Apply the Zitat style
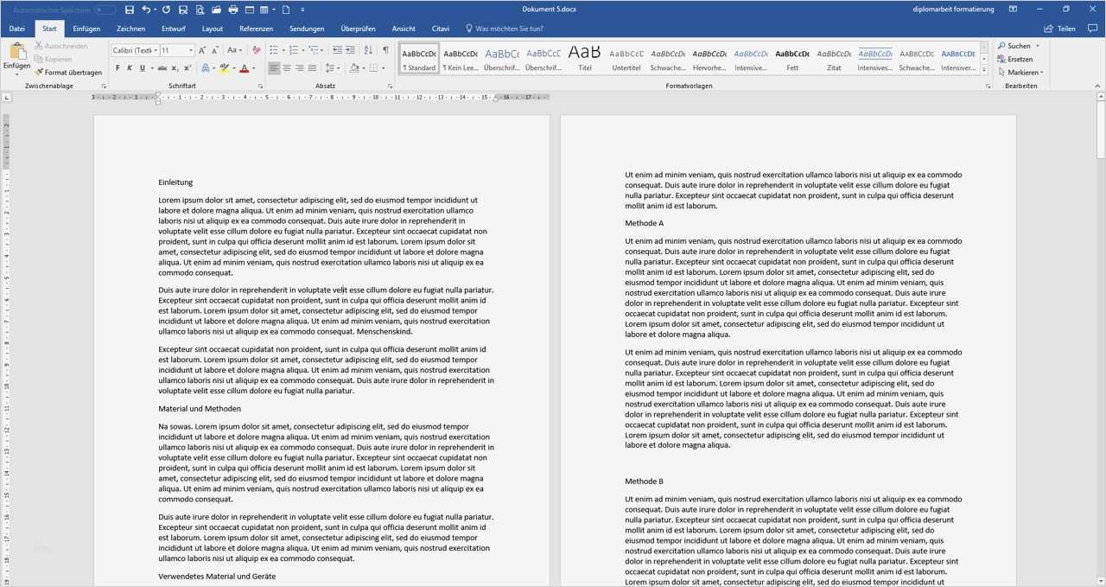The width and height of the screenshot is (1106, 587). [x=834, y=58]
